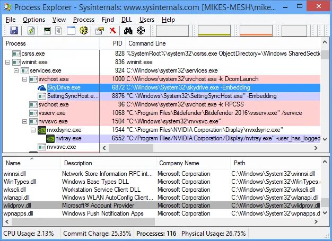Click the scroll up arrow of process pane
This screenshot has width=332, height=241.
tap(325, 42)
